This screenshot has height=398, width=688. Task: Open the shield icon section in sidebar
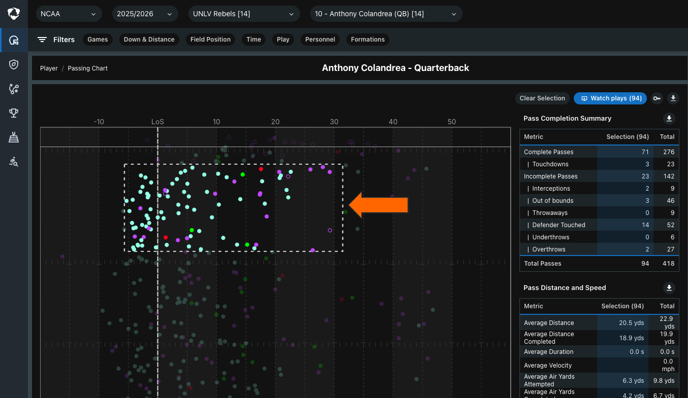tap(14, 64)
